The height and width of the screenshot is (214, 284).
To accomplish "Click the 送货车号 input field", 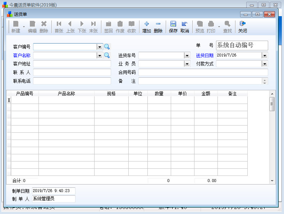I will click(161, 55).
